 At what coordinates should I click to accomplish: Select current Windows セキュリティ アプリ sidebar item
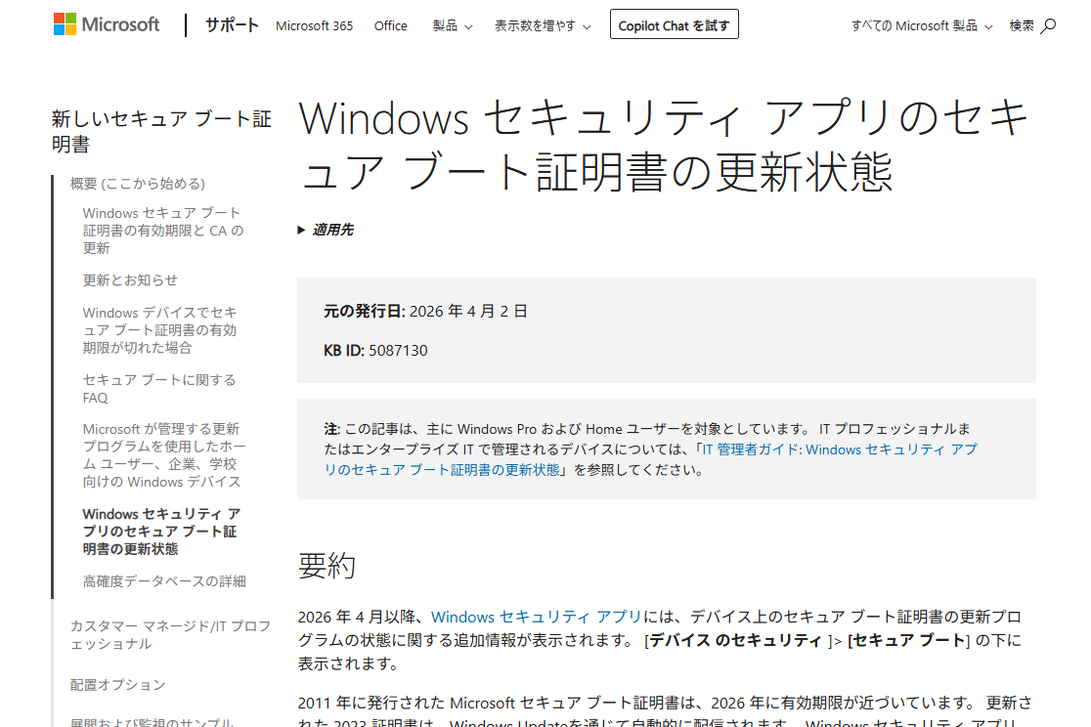pos(161,532)
